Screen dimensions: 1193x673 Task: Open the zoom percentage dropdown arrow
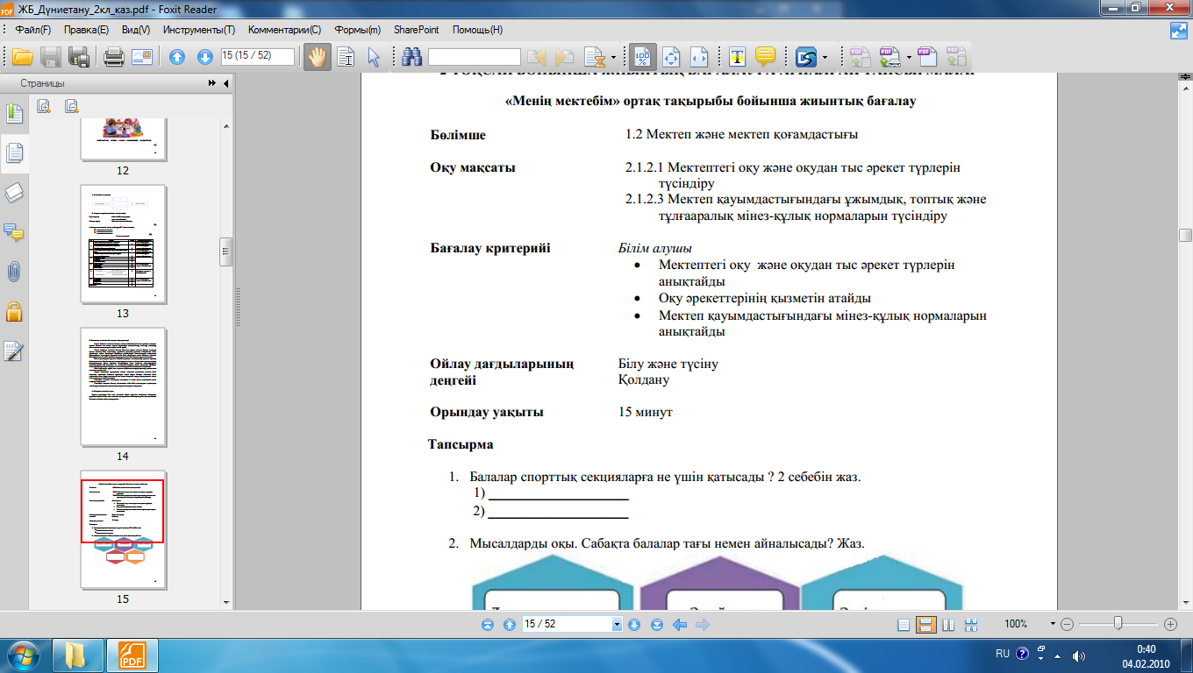(1053, 624)
